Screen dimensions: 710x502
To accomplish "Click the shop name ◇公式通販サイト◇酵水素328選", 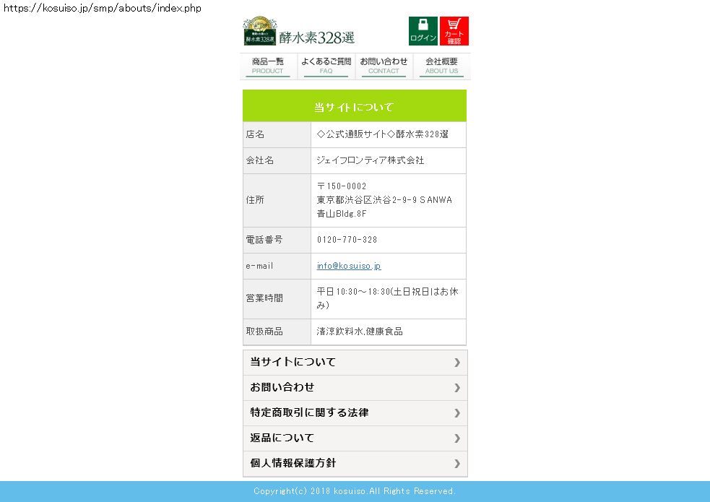I will pyautogui.click(x=383, y=134).
